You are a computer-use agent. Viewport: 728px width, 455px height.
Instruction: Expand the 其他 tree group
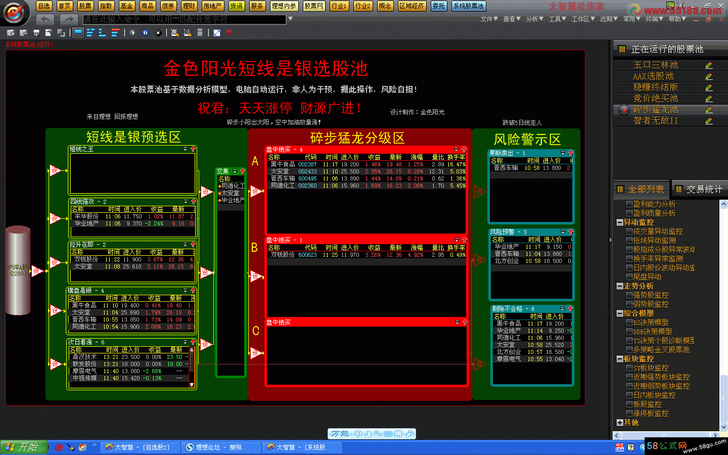[x=620, y=423]
